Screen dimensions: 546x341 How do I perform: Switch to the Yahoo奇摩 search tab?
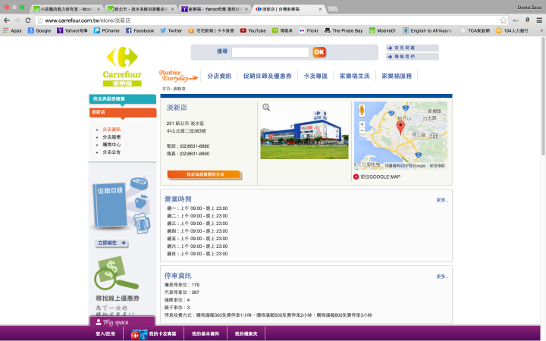[x=213, y=8]
